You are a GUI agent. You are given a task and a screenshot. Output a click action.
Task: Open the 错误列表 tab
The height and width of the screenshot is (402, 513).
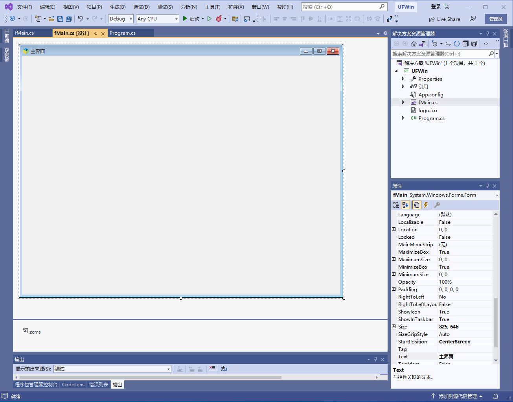point(99,385)
